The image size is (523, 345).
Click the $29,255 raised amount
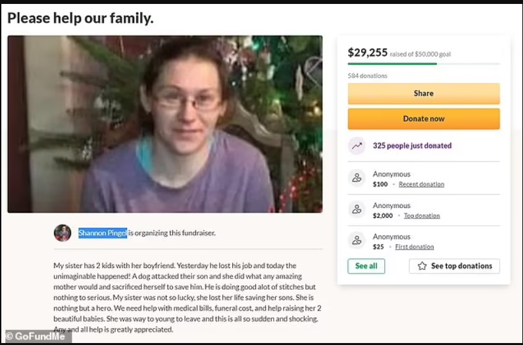[367, 53]
